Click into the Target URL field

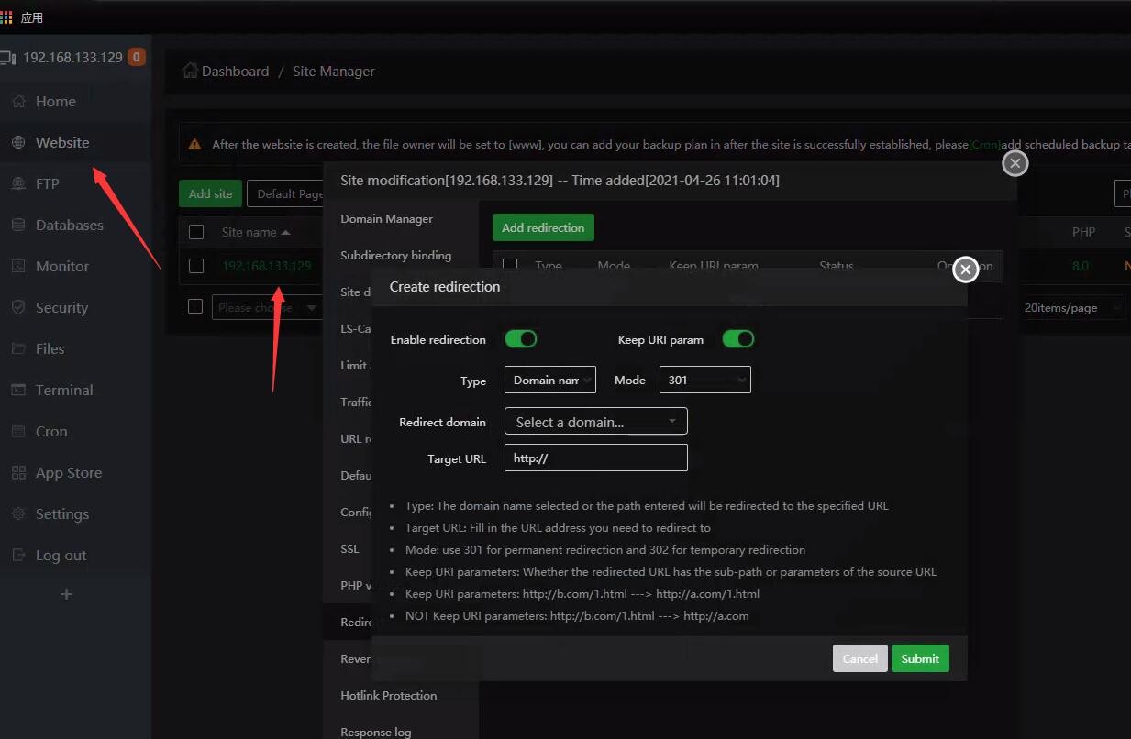point(595,458)
